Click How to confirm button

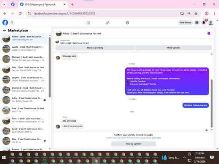134,144
